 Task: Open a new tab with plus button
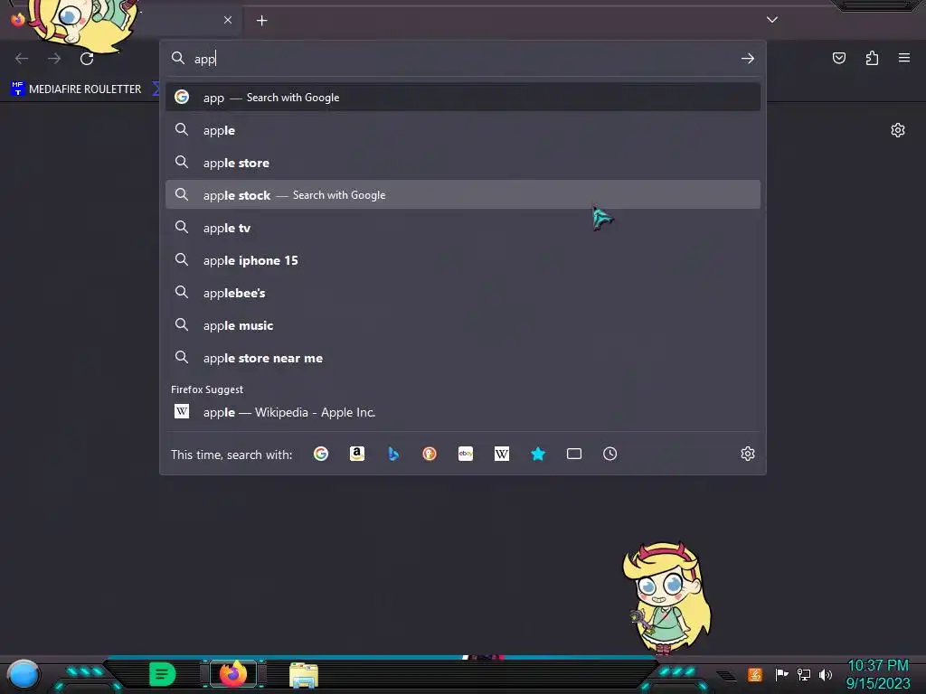click(261, 21)
